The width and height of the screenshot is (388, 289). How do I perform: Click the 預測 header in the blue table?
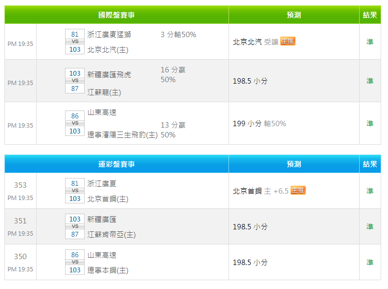pyautogui.click(x=294, y=164)
